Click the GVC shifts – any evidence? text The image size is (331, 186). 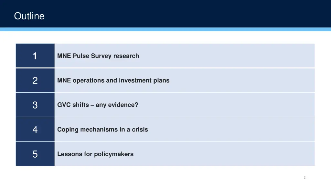tap(98, 105)
